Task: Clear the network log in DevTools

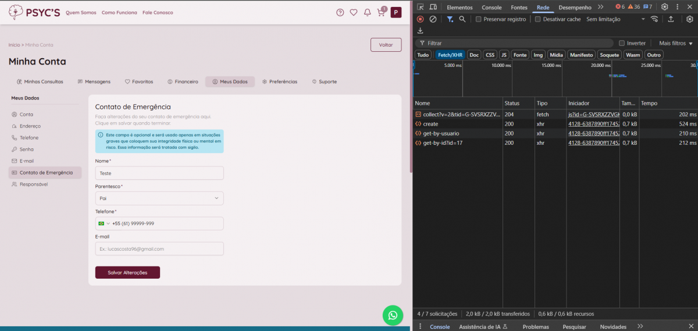Action: [x=433, y=19]
